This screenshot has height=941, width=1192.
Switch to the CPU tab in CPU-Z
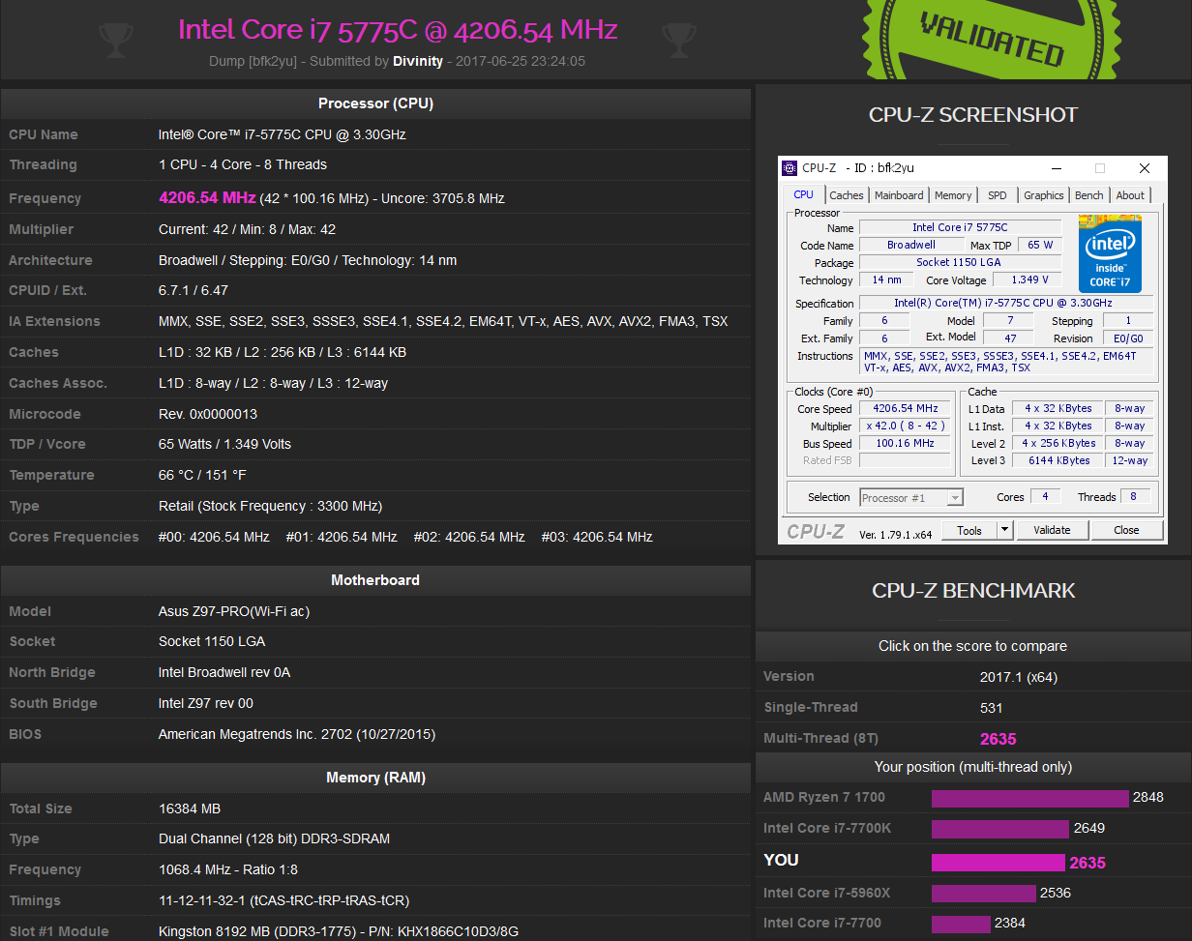(804, 194)
